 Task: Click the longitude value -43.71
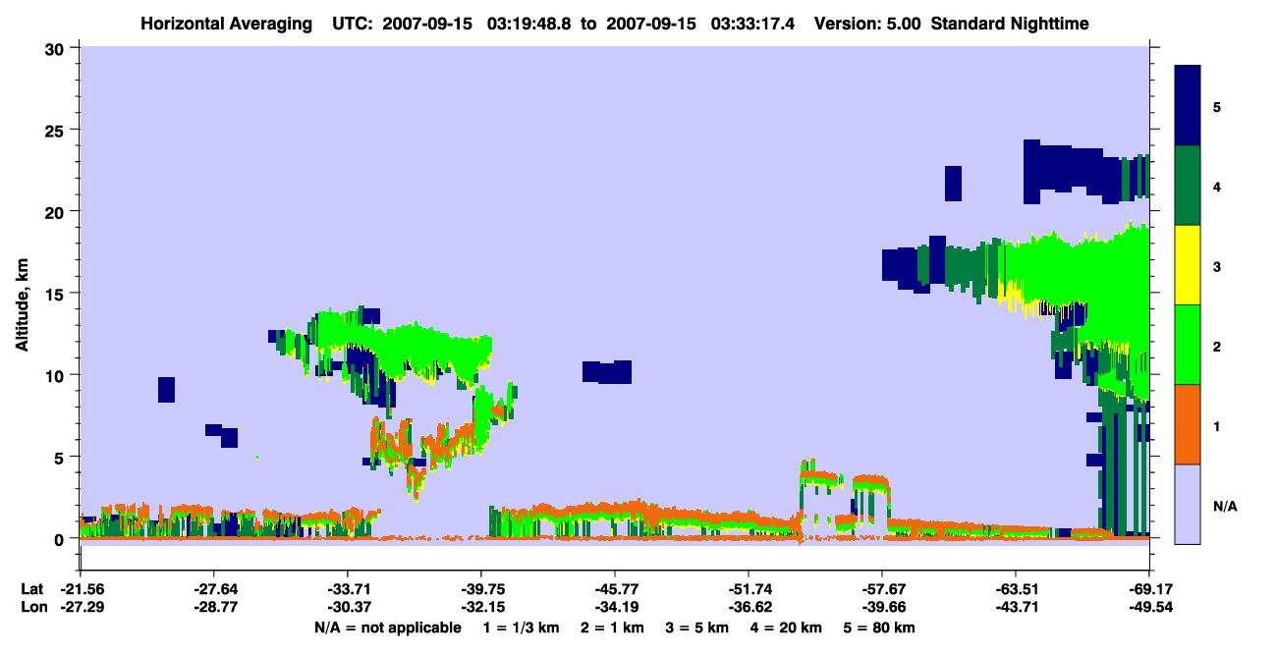(x=1015, y=608)
